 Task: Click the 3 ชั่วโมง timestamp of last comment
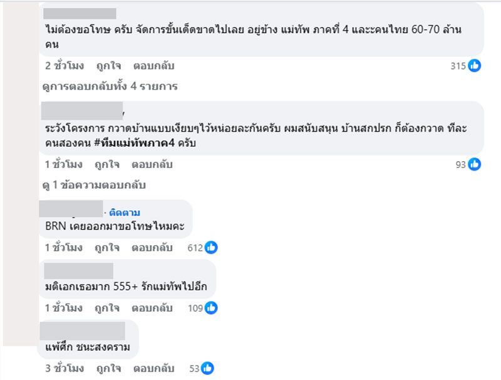point(64,369)
